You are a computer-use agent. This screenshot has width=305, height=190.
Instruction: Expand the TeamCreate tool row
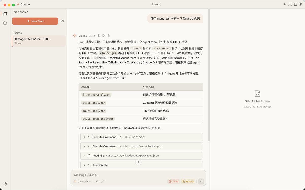coord(142,165)
